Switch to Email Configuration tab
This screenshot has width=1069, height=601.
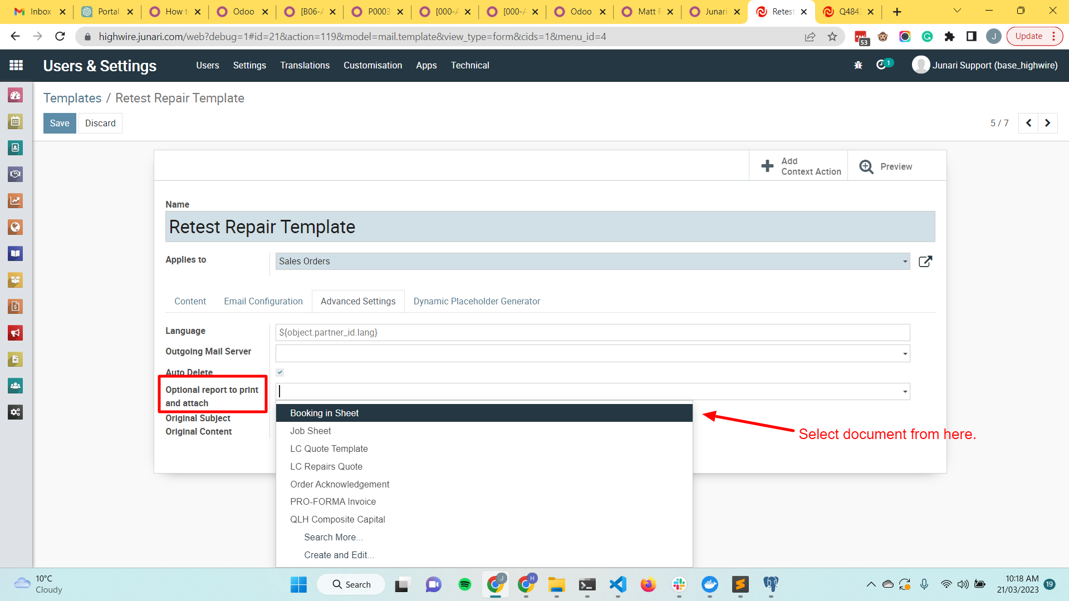(263, 301)
